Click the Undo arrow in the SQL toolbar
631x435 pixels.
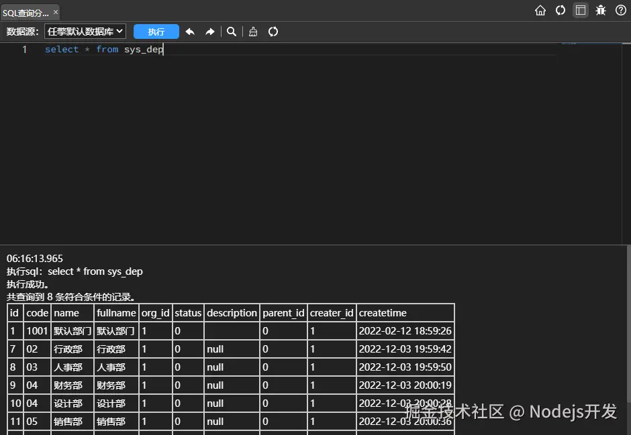(x=190, y=31)
